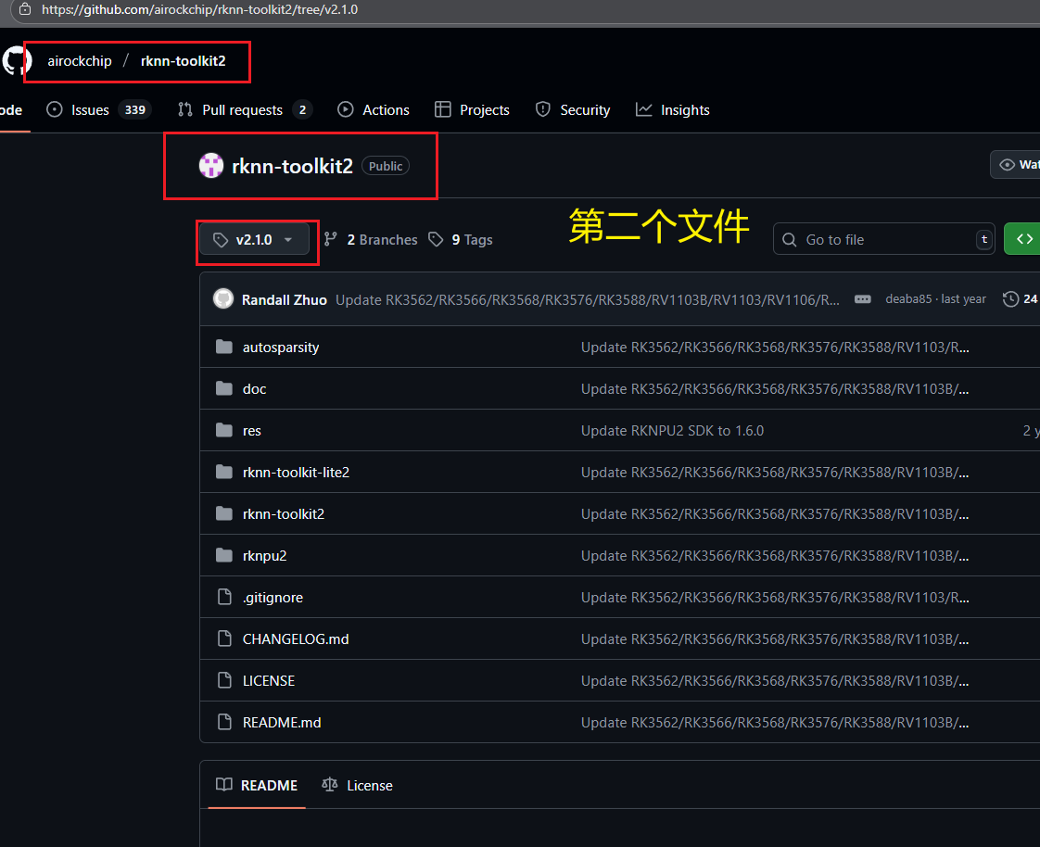
Task: Click the green Code button
Action: click(x=1022, y=239)
